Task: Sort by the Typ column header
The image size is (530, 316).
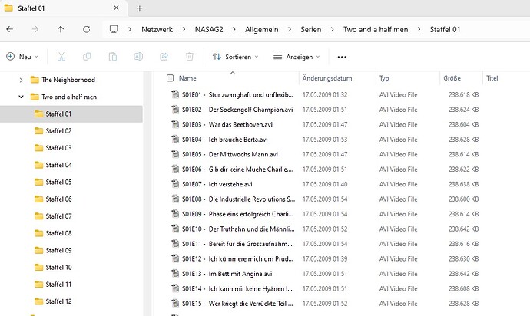Action: [384, 78]
